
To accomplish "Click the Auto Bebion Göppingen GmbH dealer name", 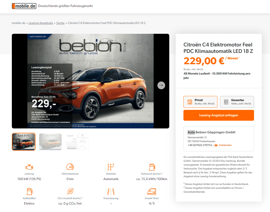I will point(212,132).
